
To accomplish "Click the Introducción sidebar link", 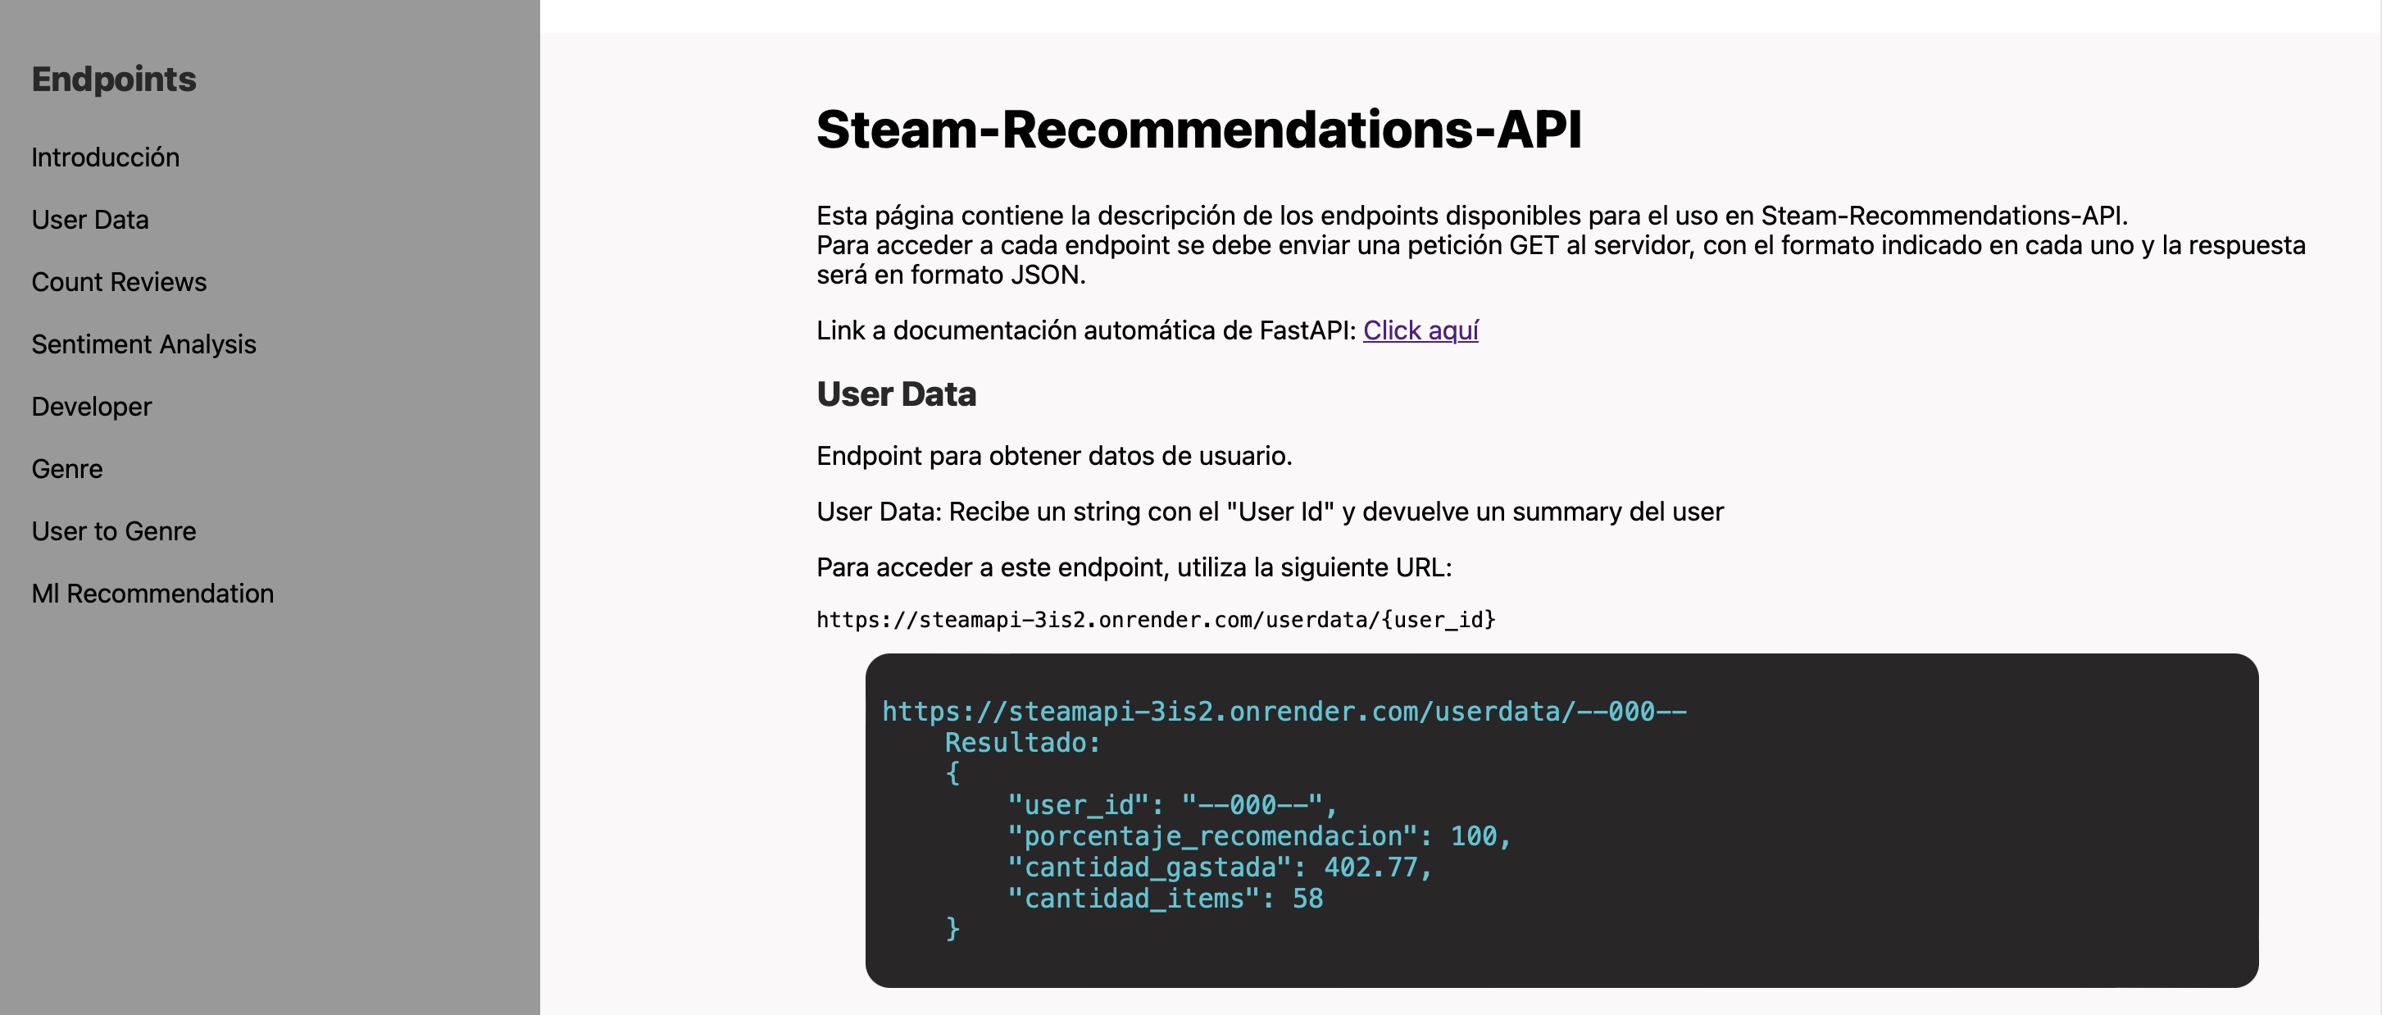I will click(105, 155).
